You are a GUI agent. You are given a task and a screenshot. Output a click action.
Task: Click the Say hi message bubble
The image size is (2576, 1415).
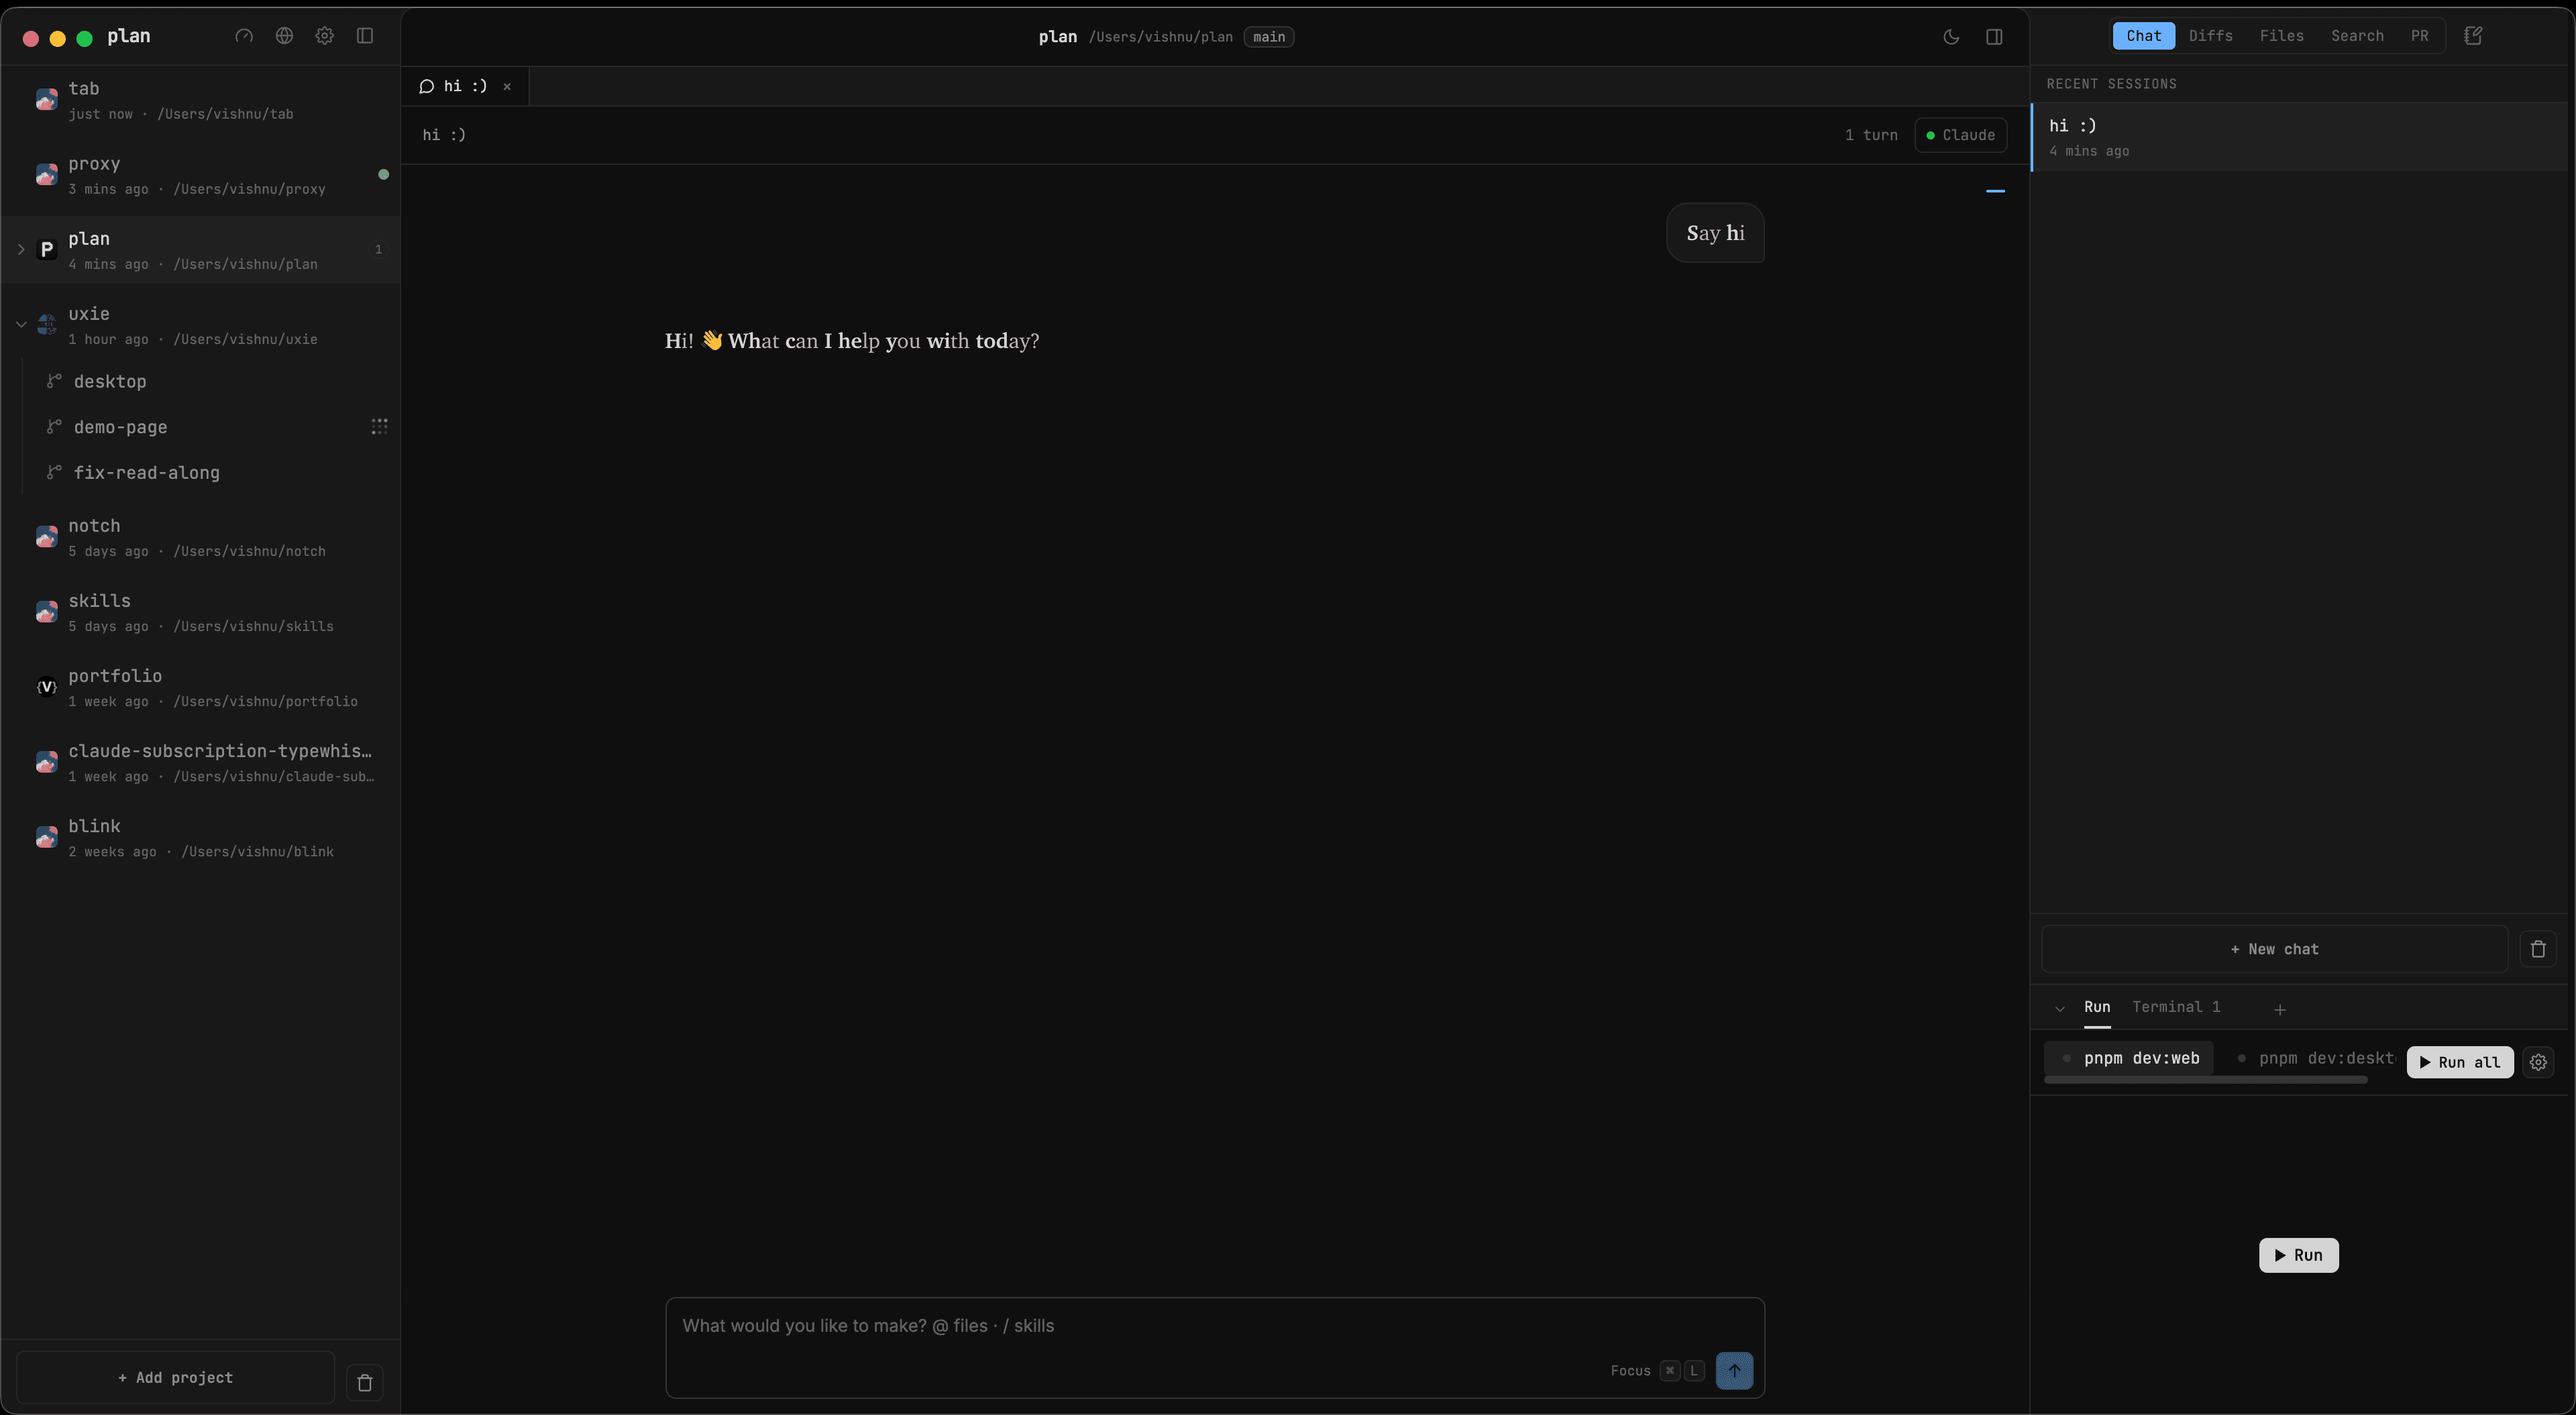[x=1715, y=233]
